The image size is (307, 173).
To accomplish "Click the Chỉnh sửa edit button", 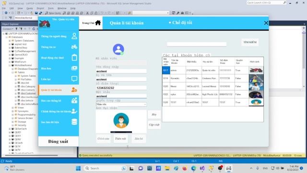I will pyautogui.click(x=103, y=138).
